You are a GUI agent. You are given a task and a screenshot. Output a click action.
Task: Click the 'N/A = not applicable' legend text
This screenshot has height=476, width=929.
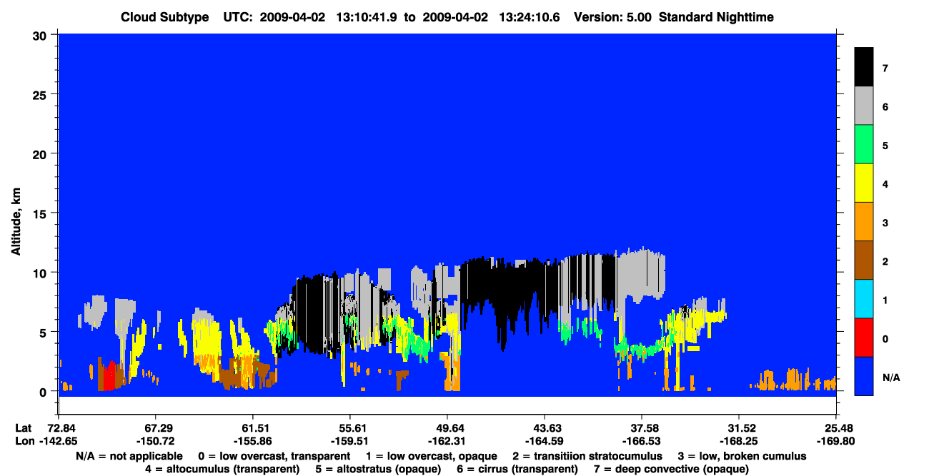point(129,456)
